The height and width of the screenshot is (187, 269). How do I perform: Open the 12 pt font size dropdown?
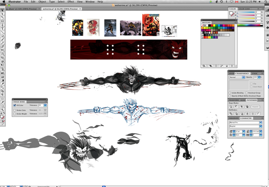pos(243,132)
